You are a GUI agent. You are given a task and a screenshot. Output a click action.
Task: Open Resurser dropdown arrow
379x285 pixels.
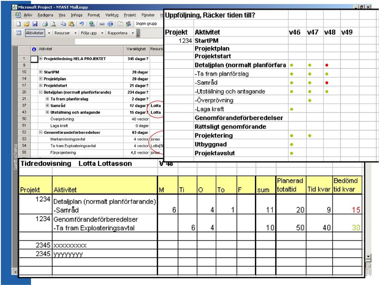[x=75, y=33]
